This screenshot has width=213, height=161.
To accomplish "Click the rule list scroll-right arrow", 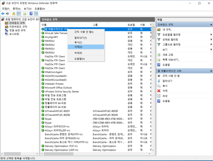I will [x=149, y=154].
